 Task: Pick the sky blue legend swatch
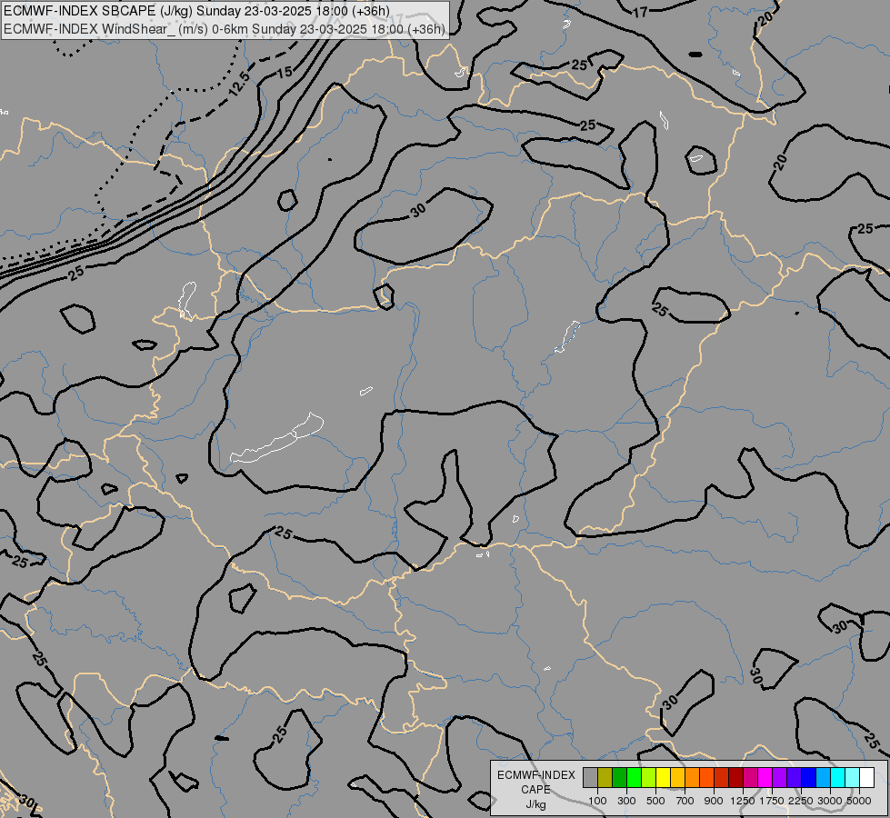(824, 777)
